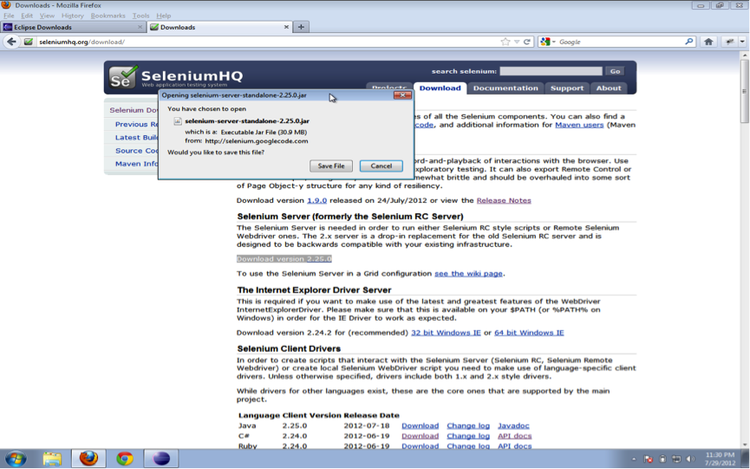Open the History menu
The image size is (750, 469).
pos(73,16)
